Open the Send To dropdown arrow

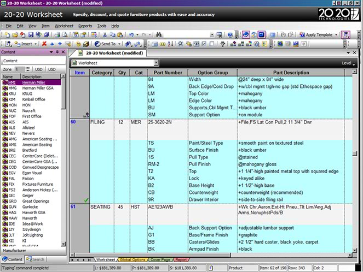click(x=119, y=44)
